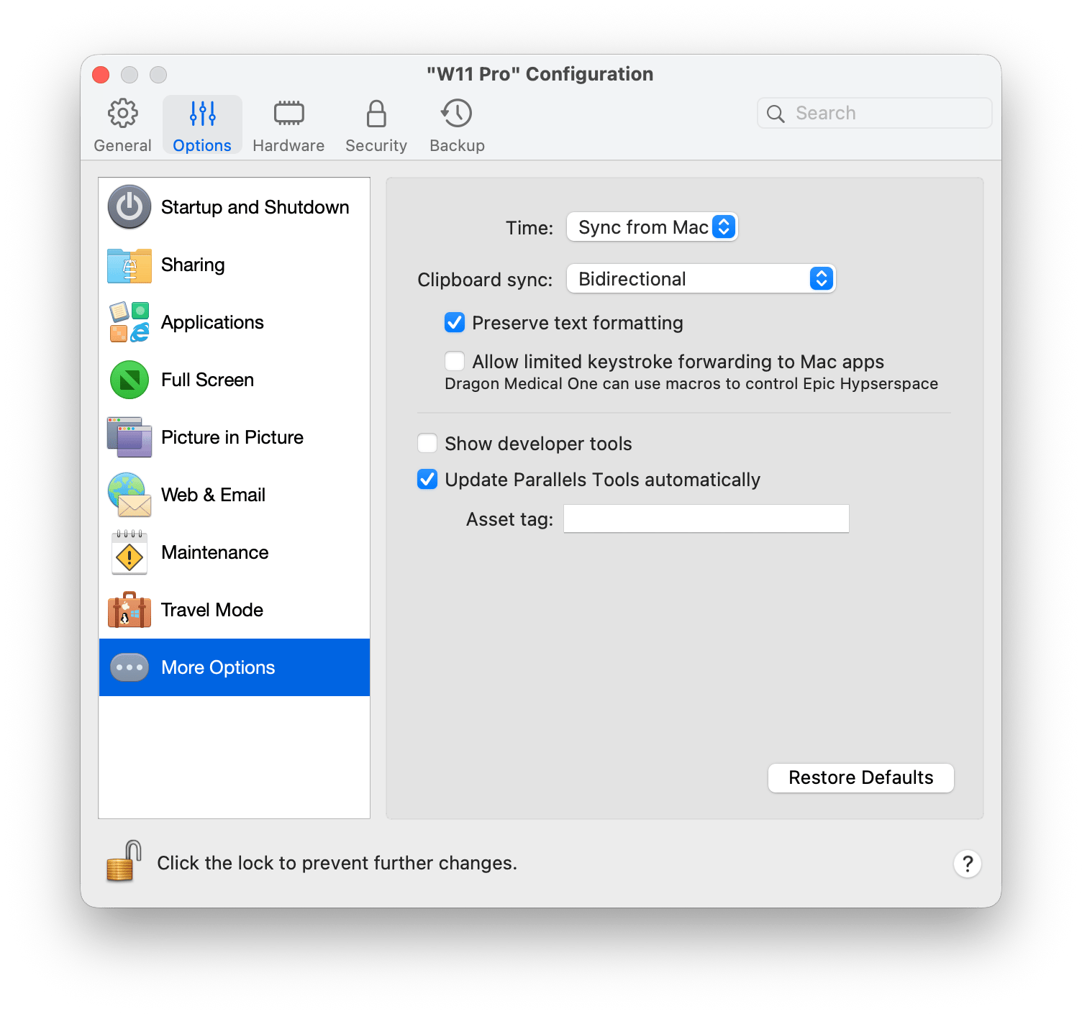Image resolution: width=1082 pixels, height=1014 pixels.
Task: Switch to the Hardware tab
Action: tap(288, 126)
